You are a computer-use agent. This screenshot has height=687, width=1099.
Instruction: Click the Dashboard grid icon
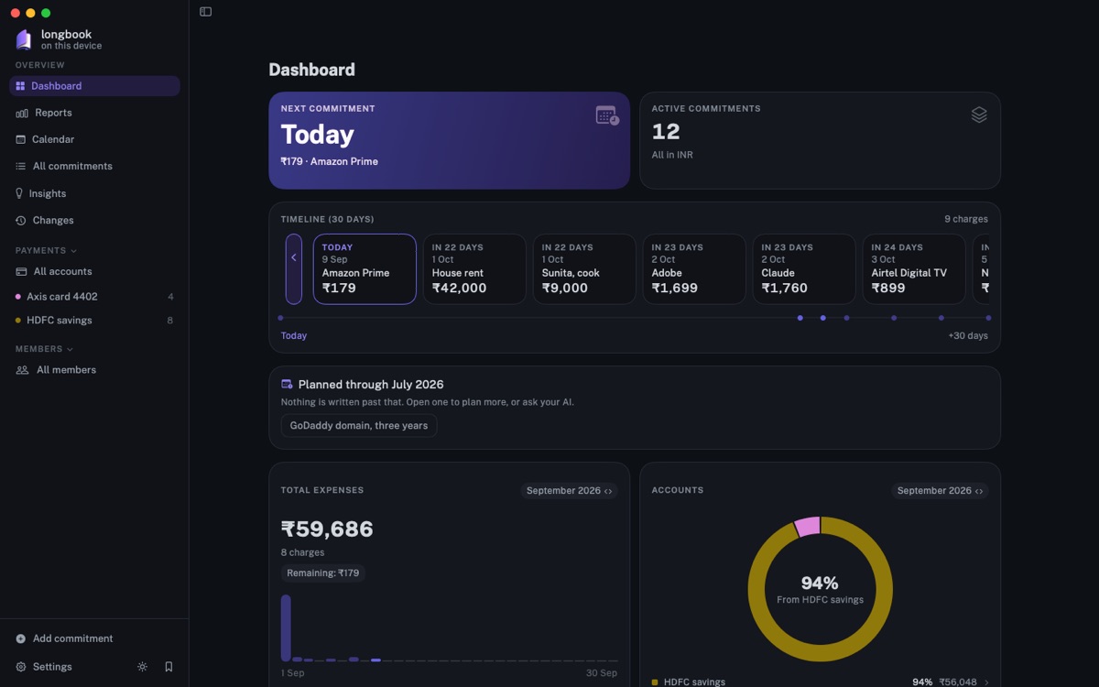20,86
